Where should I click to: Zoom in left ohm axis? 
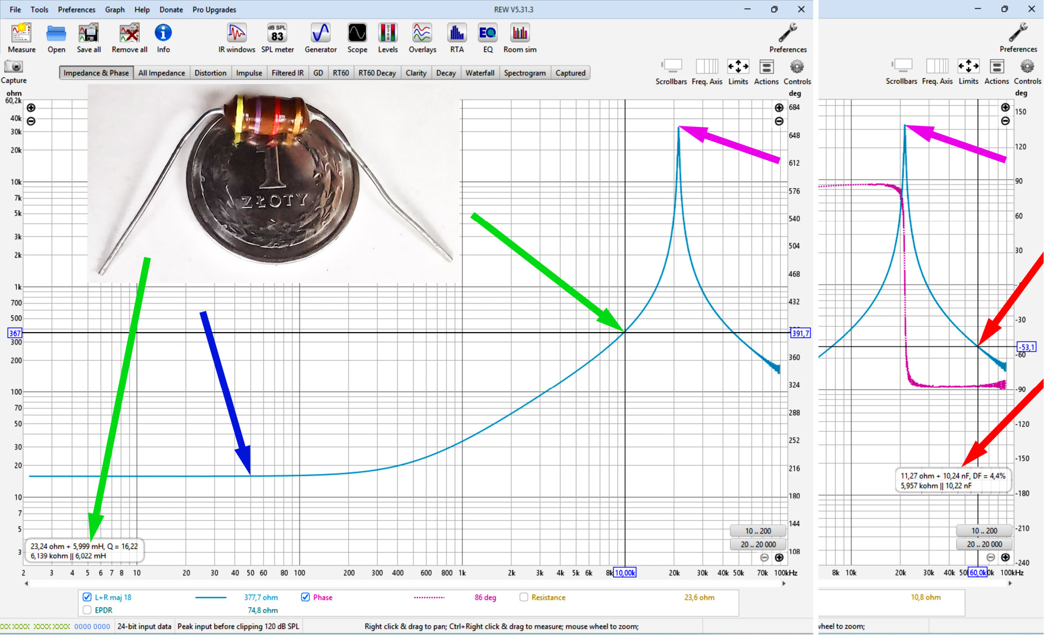point(31,108)
